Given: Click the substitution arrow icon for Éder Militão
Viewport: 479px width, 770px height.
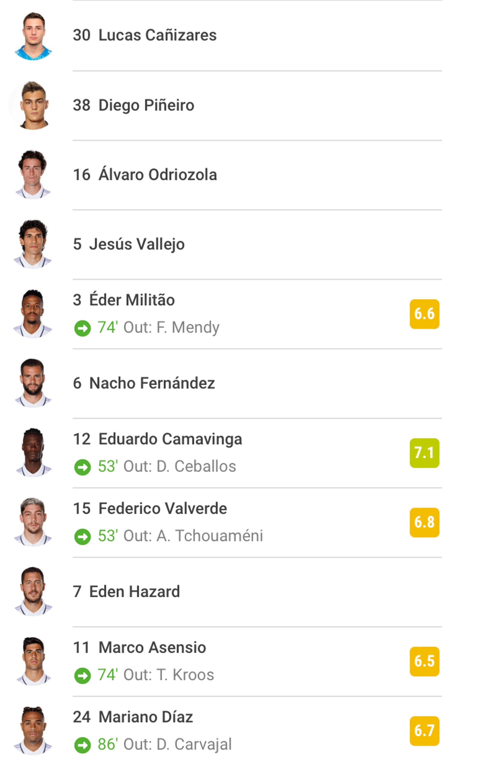Looking at the screenshot, I should click(82, 328).
